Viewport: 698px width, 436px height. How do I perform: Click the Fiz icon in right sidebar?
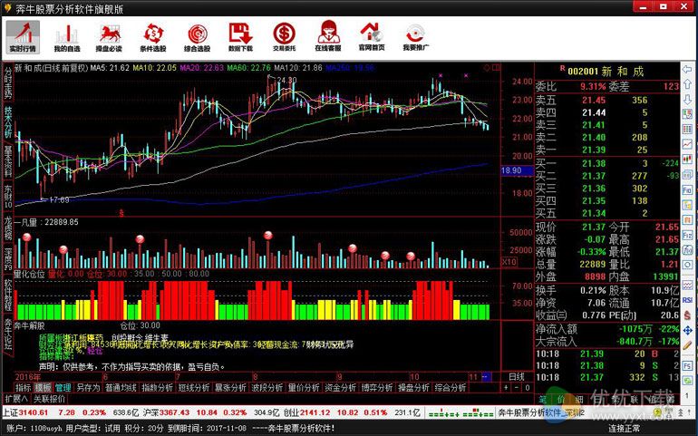pyautogui.click(x=687, y=234)
